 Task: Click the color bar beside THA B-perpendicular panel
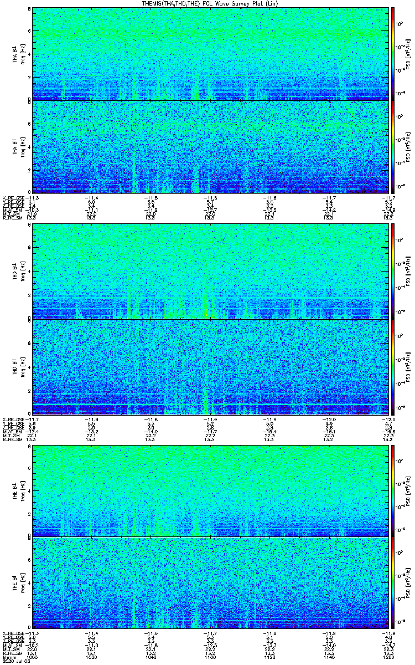(x=393, y=54)
